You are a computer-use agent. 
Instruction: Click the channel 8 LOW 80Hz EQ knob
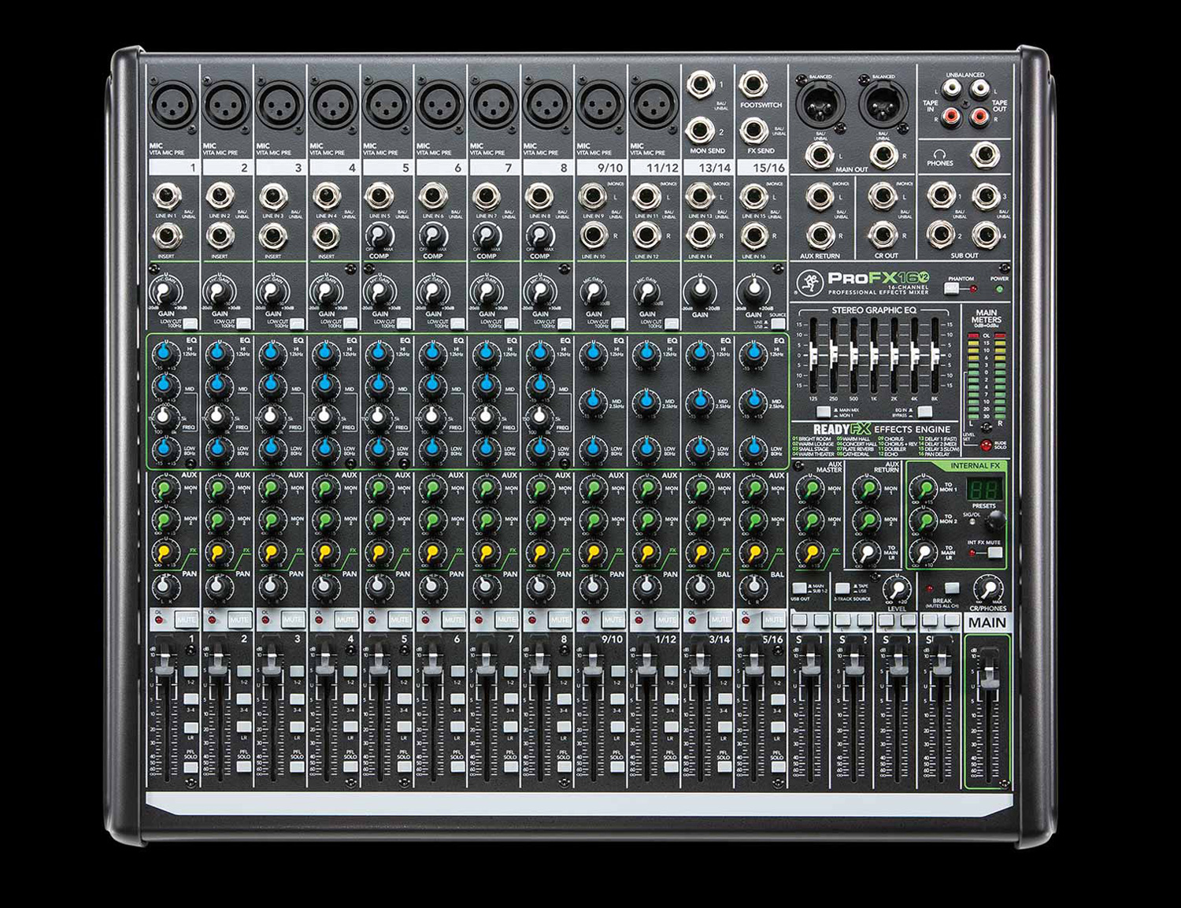(x=539, y=449)
